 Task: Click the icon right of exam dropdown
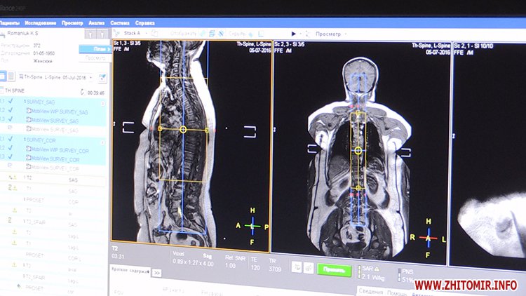tap(102, 77)
